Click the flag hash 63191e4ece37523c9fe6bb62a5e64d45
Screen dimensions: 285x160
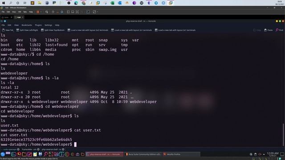tap(37, 140)
